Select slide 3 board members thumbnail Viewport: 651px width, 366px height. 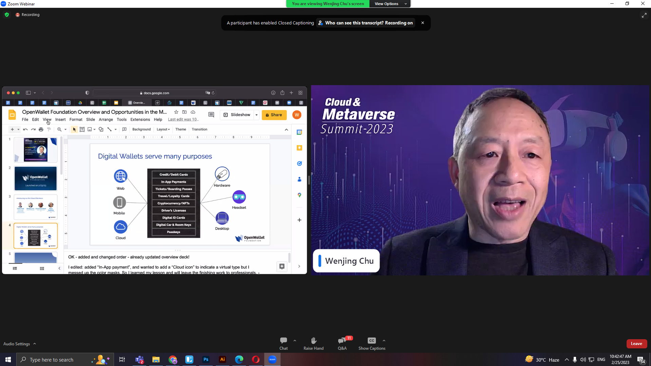[36, 207]
